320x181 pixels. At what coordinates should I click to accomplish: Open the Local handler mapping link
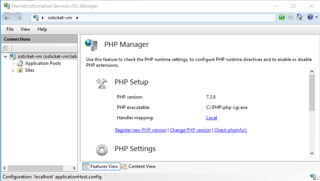(x=211, y=118)
